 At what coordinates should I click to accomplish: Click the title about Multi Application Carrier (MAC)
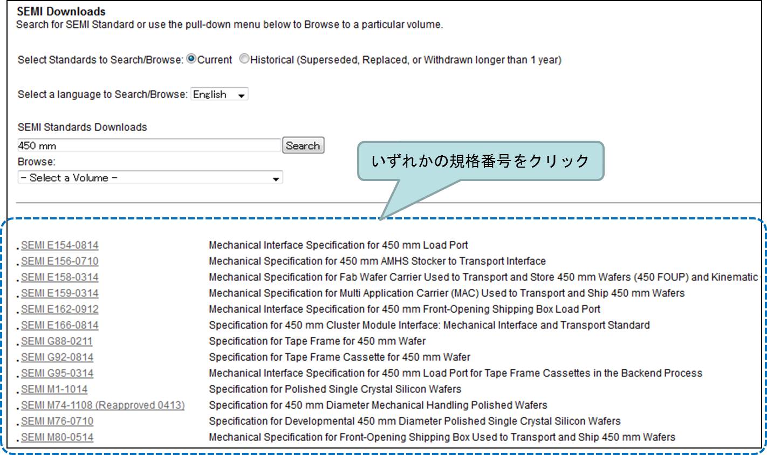pos(447,293)
